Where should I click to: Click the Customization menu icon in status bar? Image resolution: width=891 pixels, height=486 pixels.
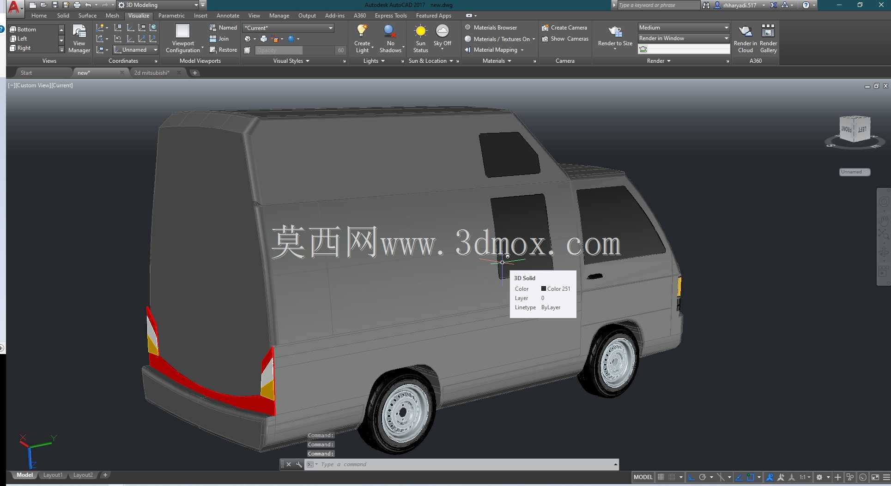point(886,477)
